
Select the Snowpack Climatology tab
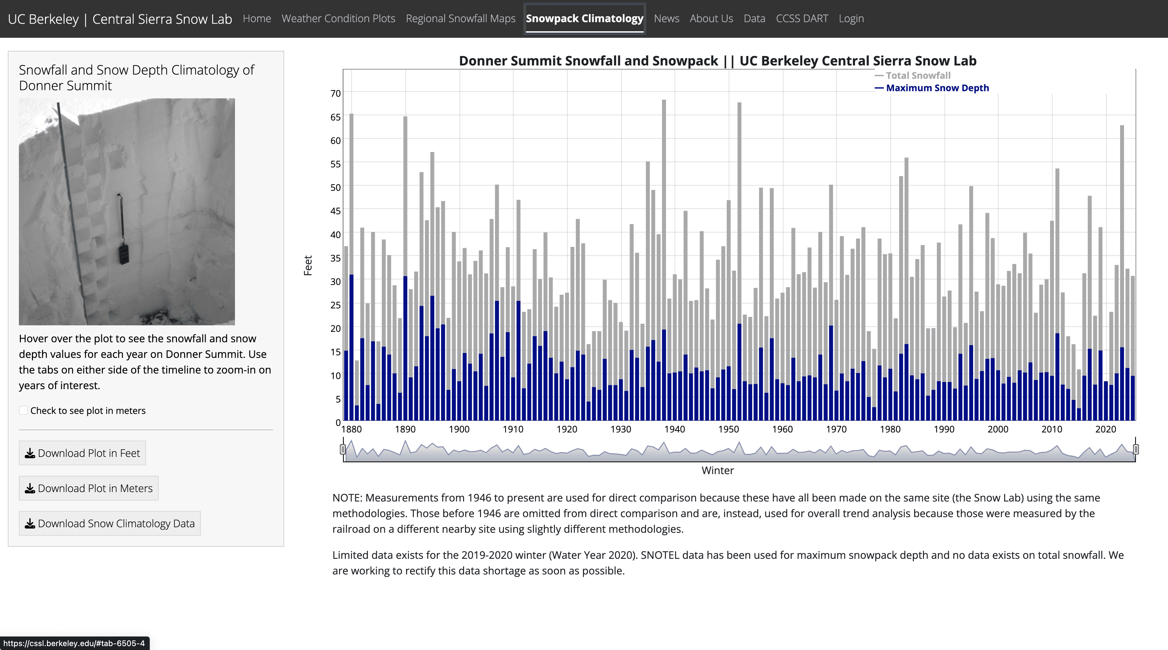click(x=584, y=19)
